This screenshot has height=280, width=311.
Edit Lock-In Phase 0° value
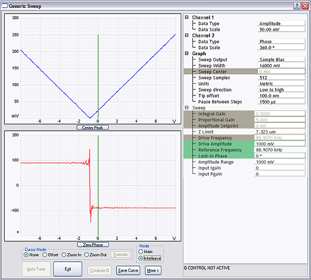coord(280,156)
